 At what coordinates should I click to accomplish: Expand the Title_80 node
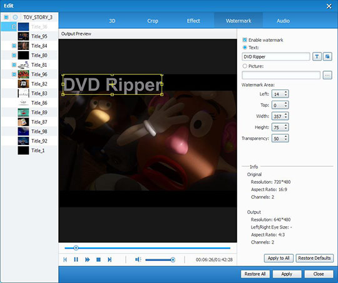tap(14, 55)
